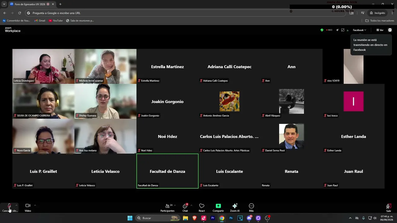
Task: Click the name label 'Renata'
Action: [265, 186]
